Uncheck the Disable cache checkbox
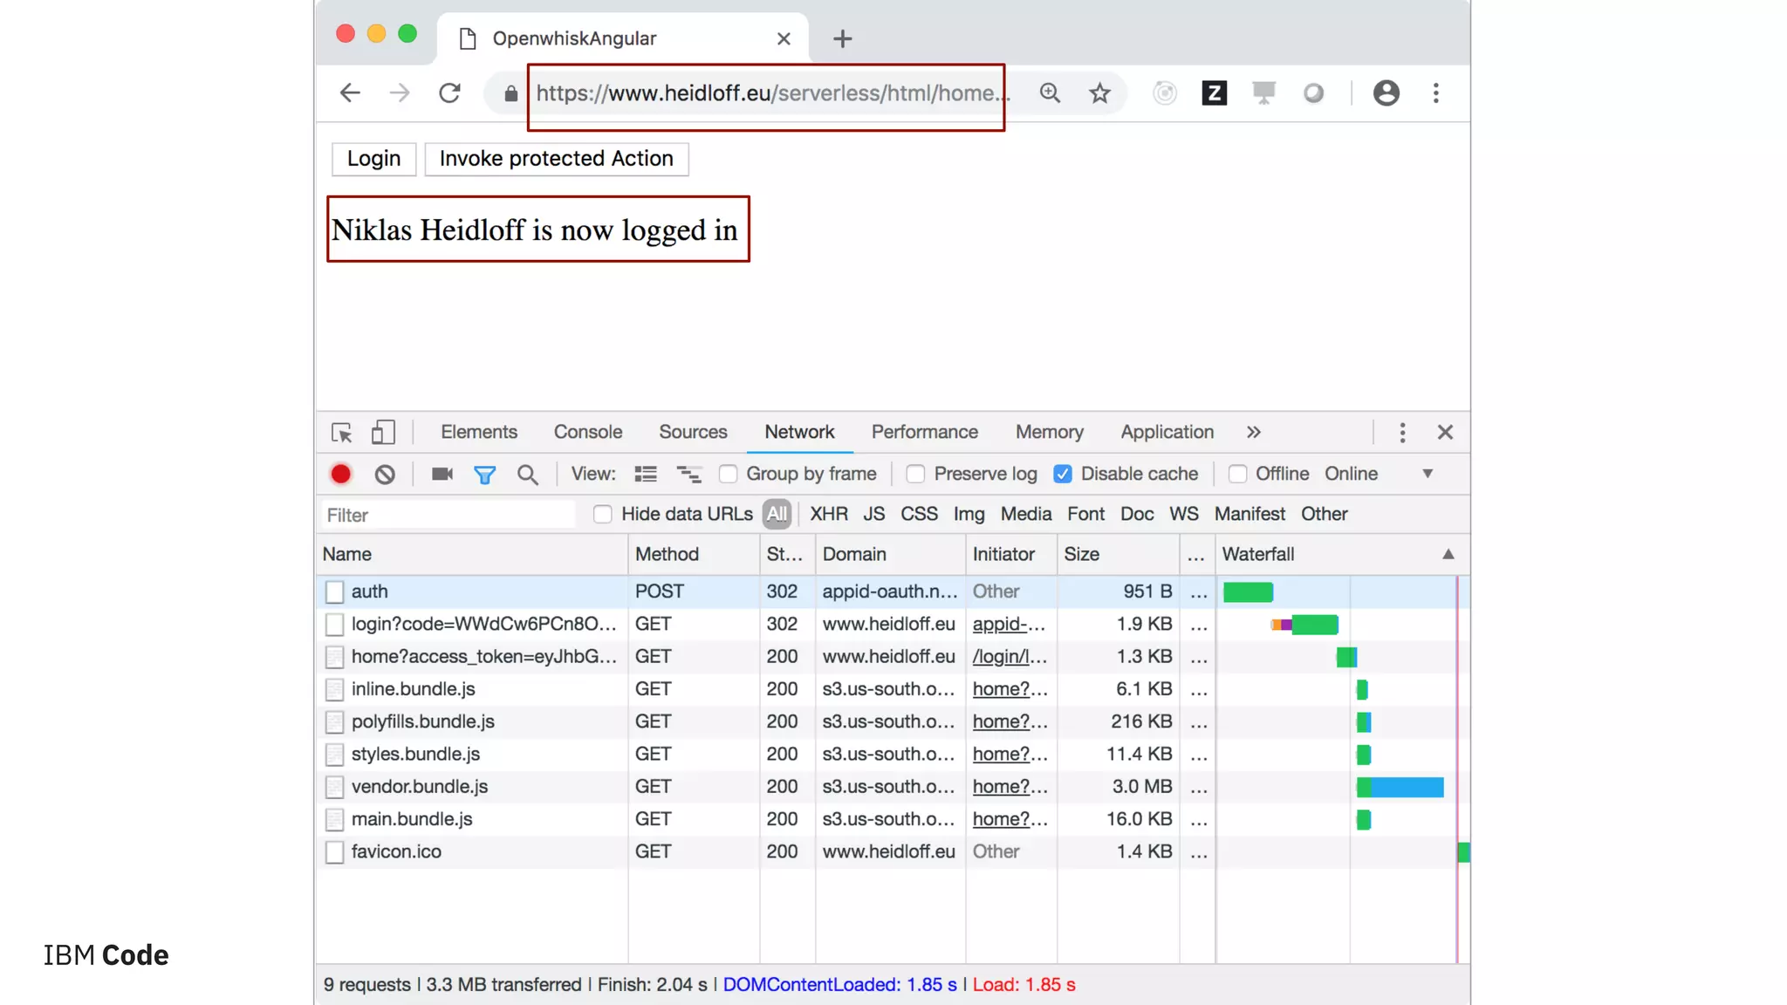1787x1005 pixels. (x=1062, y=474)
